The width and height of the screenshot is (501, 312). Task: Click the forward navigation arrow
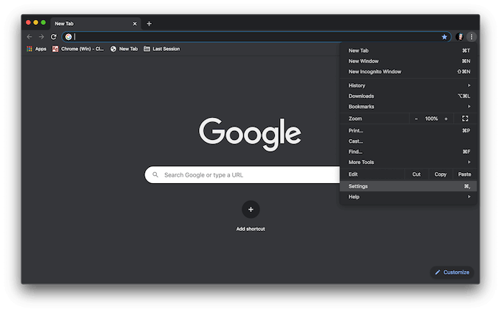point(41,37)
